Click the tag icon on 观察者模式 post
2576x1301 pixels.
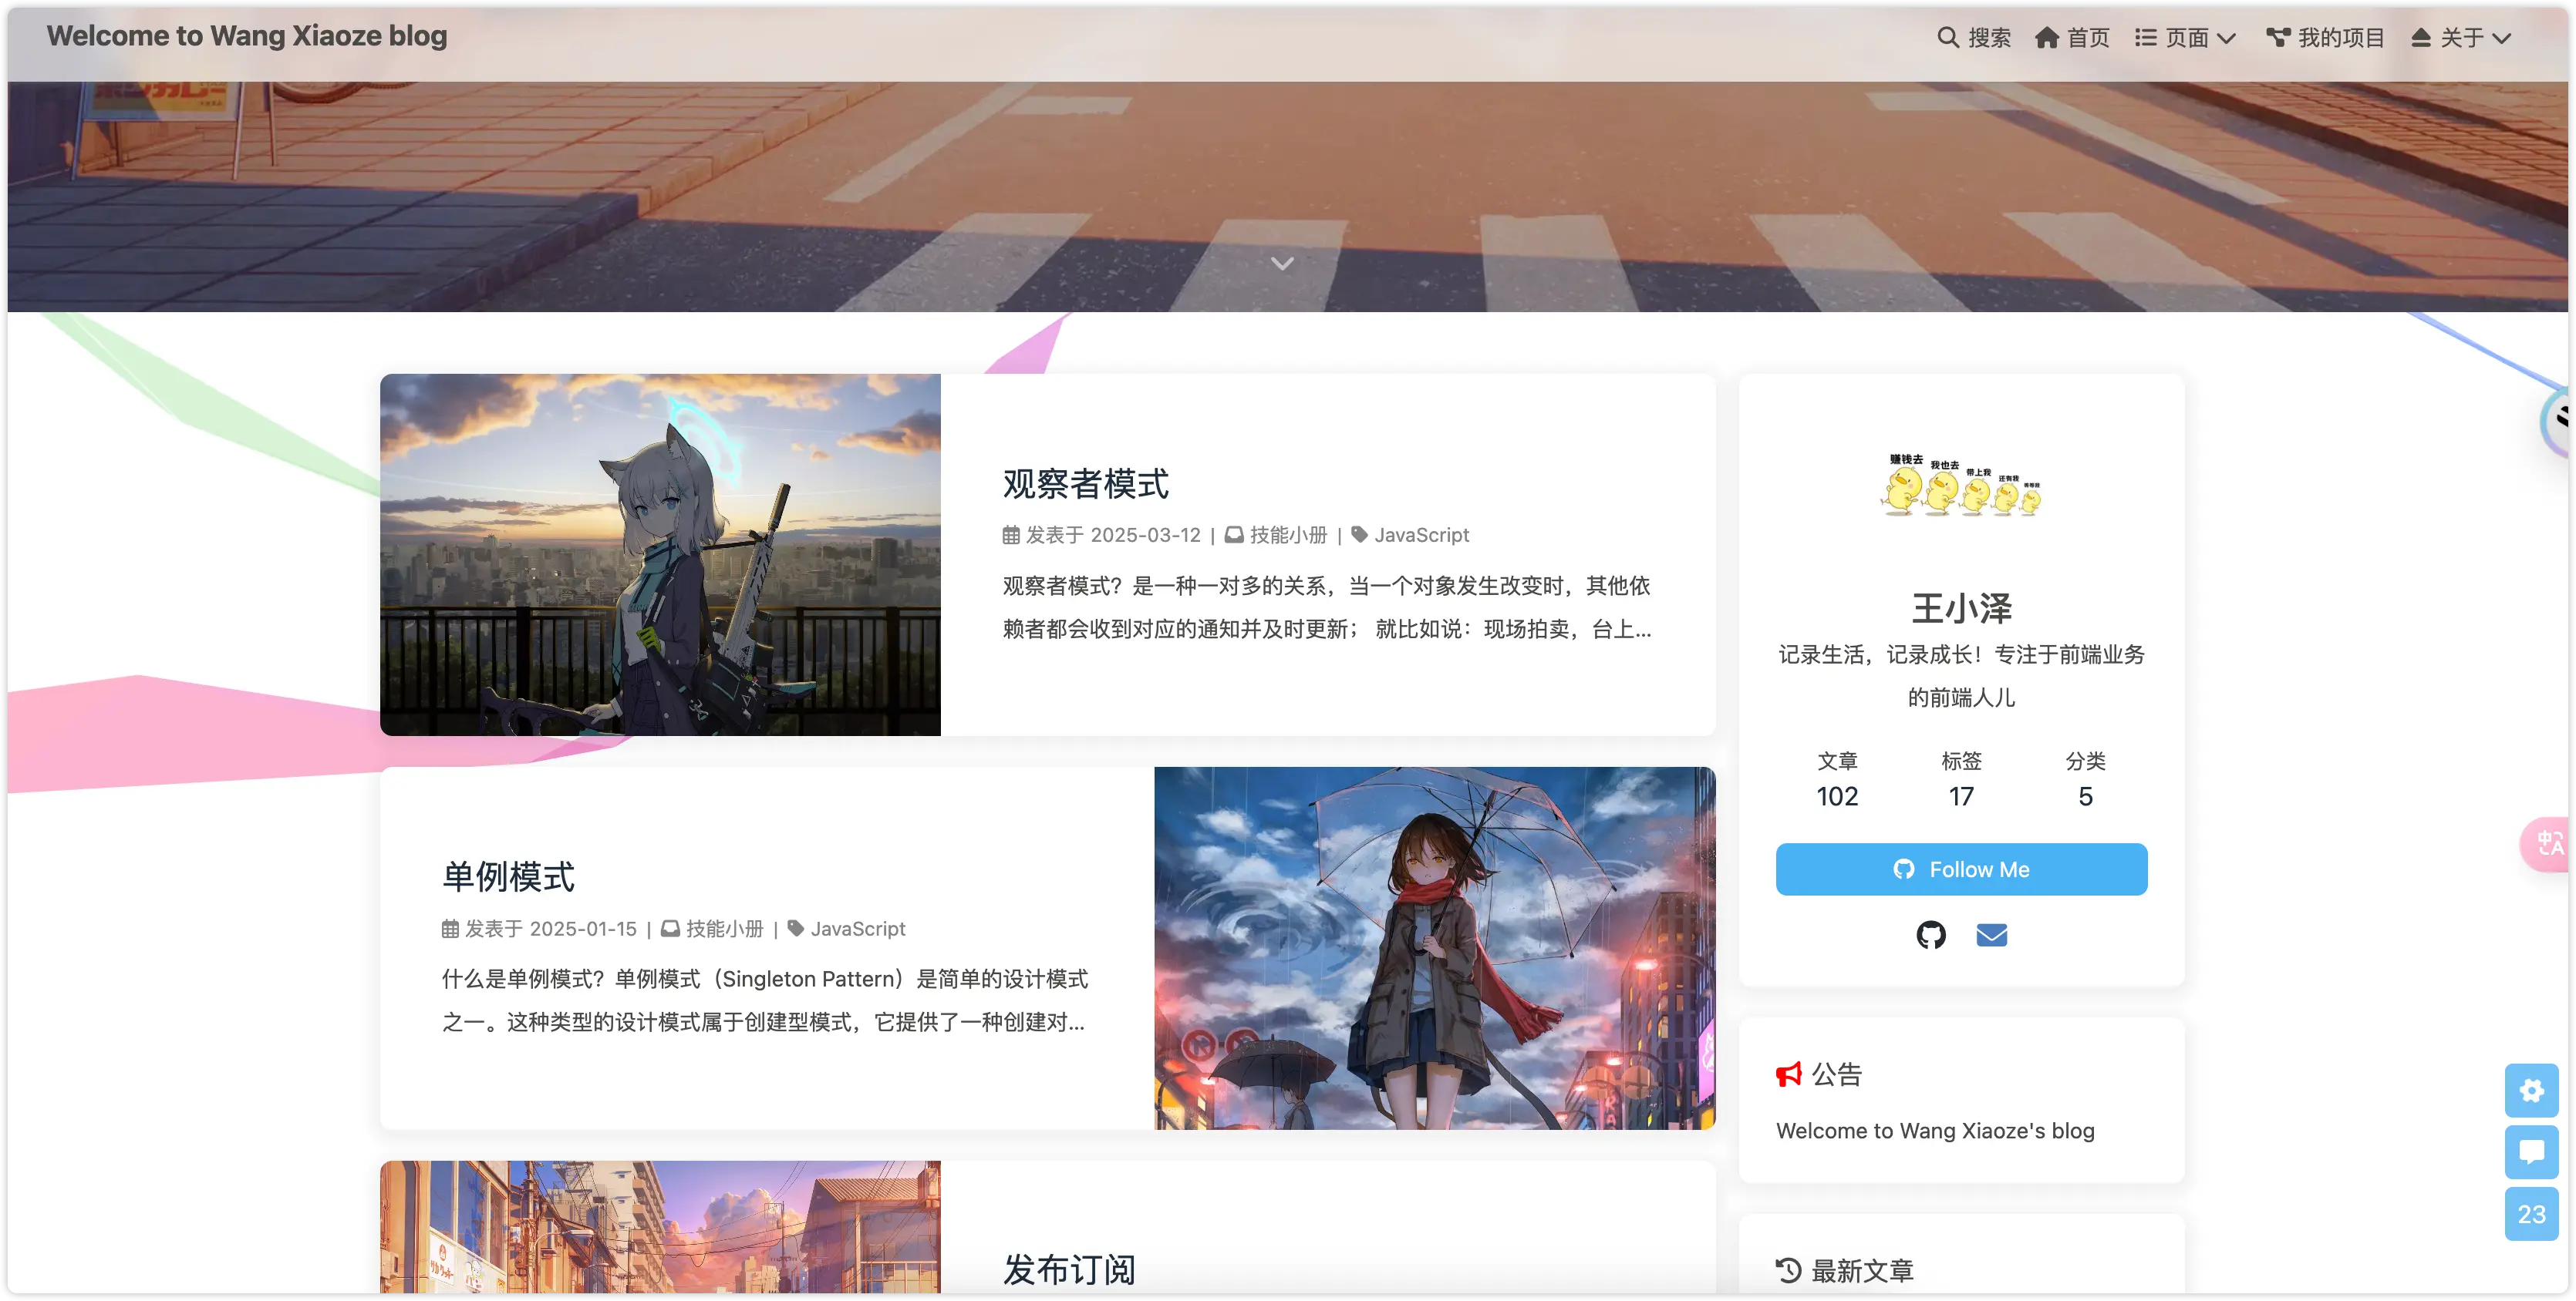click(1359, 535)
